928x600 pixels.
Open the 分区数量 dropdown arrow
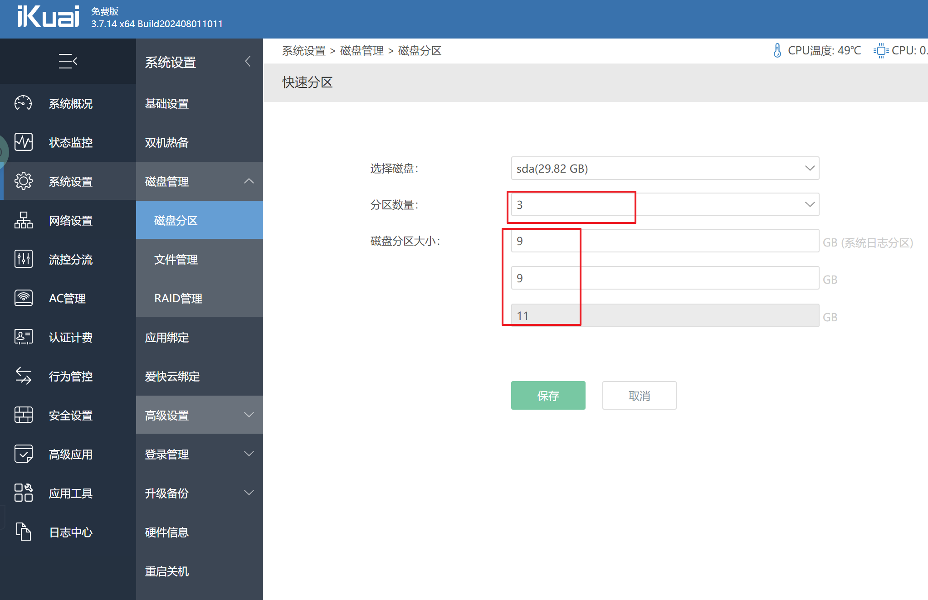[x=810, y=204]
